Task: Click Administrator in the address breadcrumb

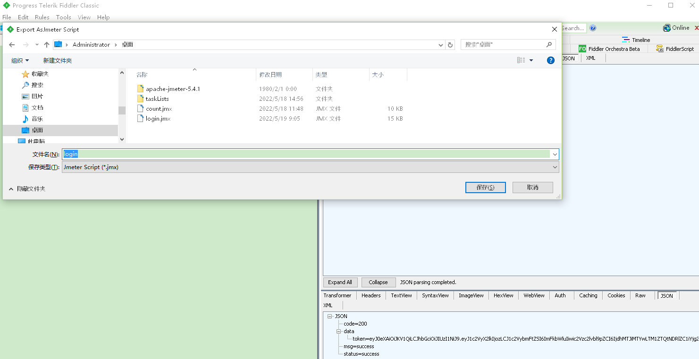Action: (x=91, y=45)
